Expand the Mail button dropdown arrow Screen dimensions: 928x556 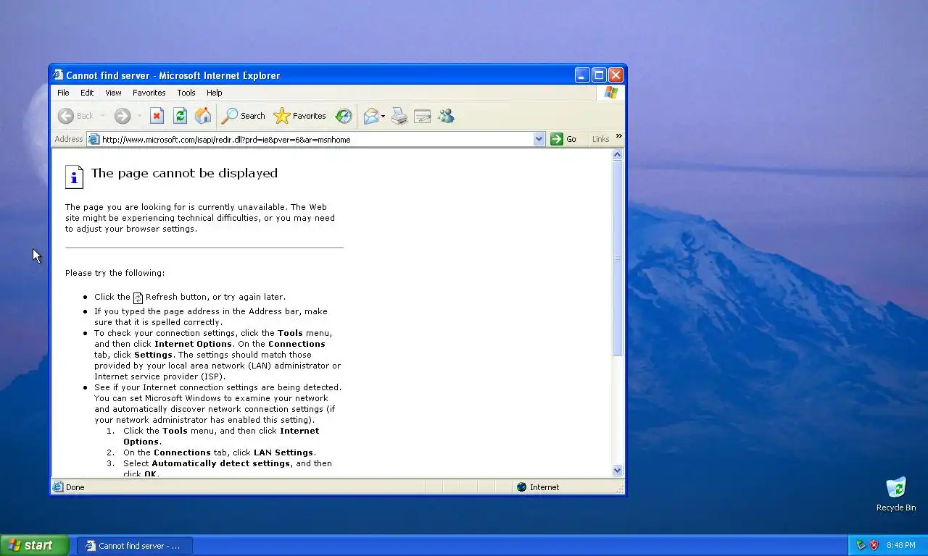tap(383, 116)
